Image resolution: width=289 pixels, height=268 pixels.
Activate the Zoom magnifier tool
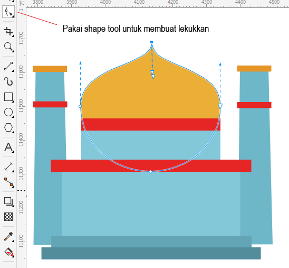8,47
